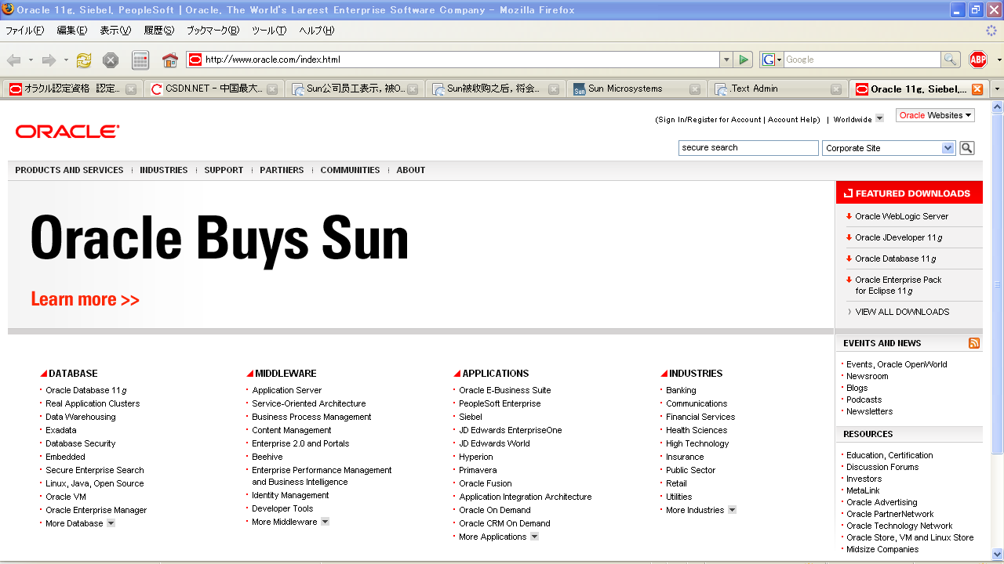Open the 表示 (View) menu
Screen dimensions: 1004x564
pyautogui.click(x=115, y=31)
